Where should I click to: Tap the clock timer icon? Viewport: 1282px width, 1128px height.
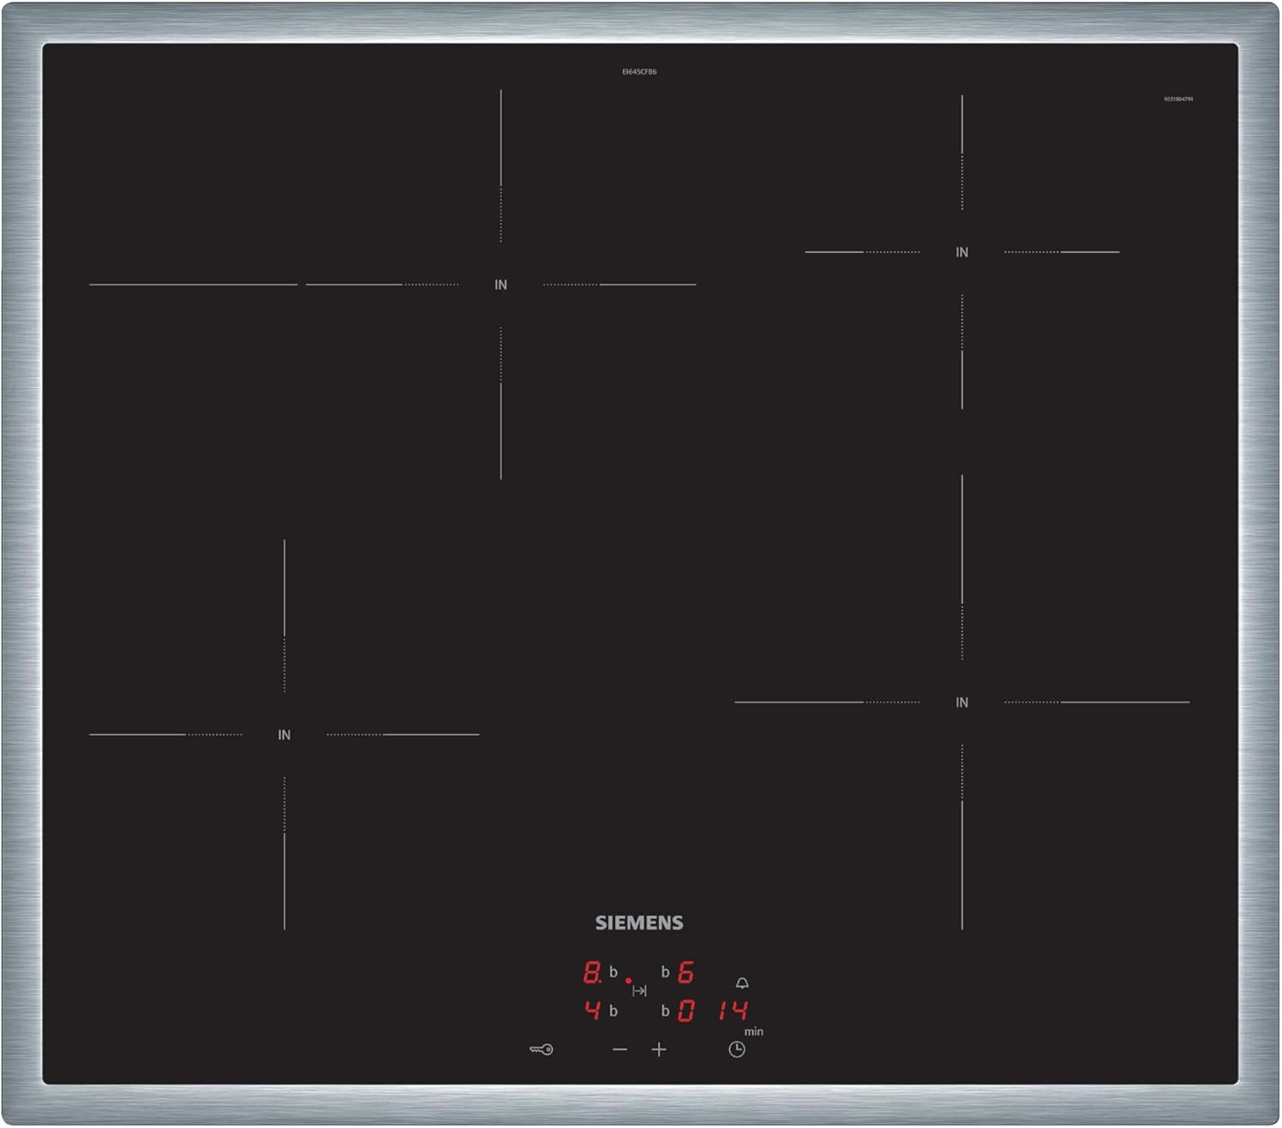coord(737,1049)
